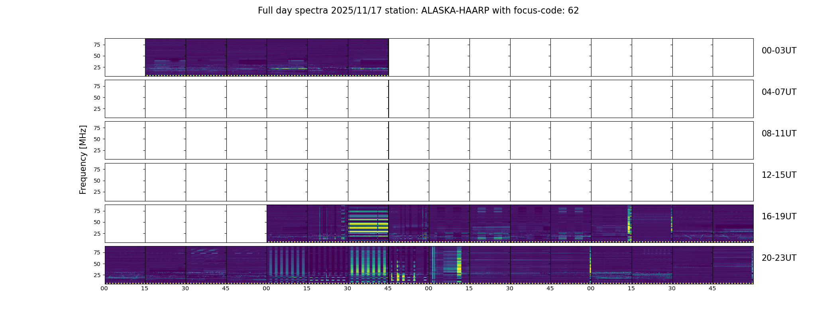This screenshot has width=837, height=319.
Task: Select the '12-15UT' row label
Action: click(779, 175)
